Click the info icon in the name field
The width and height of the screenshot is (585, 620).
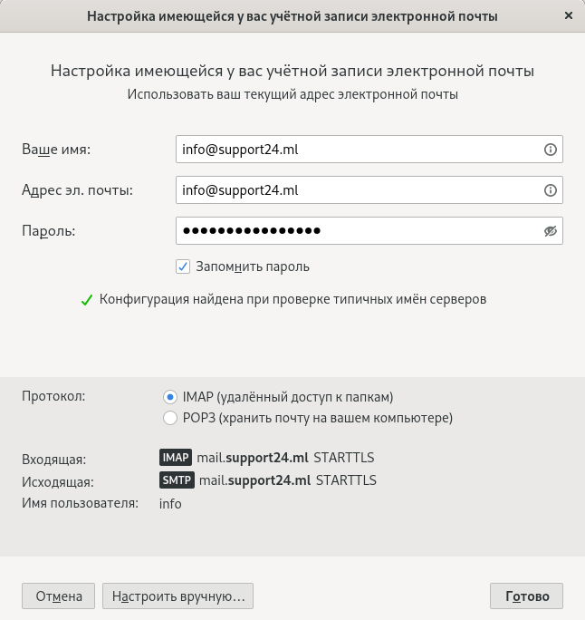pos(551,150)
